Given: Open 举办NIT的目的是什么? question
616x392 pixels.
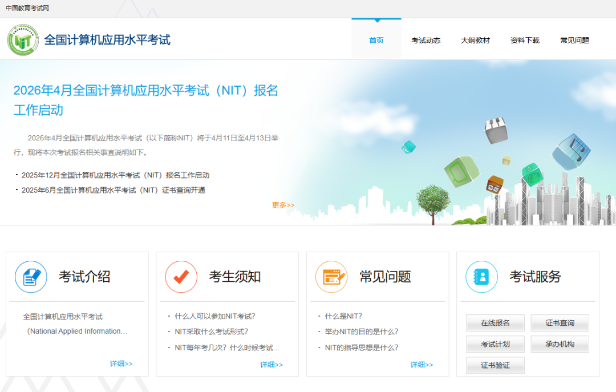Looking at the screenshot, I should (362, 332).
